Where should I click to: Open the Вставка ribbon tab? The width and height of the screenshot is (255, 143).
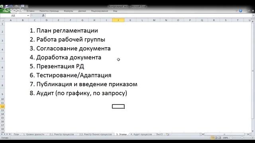point(30,11)
